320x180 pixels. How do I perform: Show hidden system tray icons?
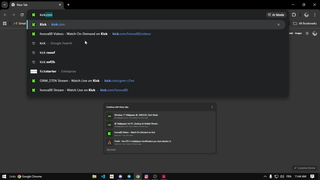coord(265,176)
